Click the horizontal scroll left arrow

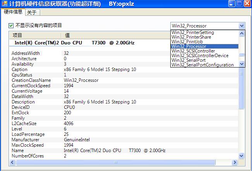pos(12,163)
